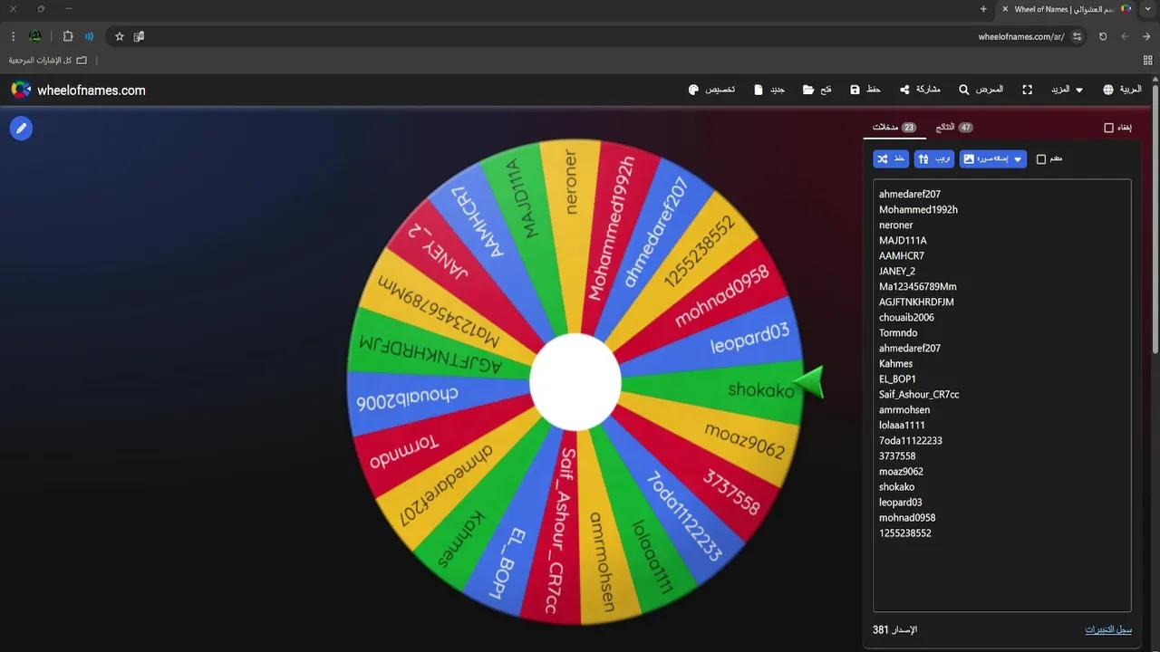Close the Wheel of Names tab
Screen dimensions: 1160x652
click(1005, 9)
